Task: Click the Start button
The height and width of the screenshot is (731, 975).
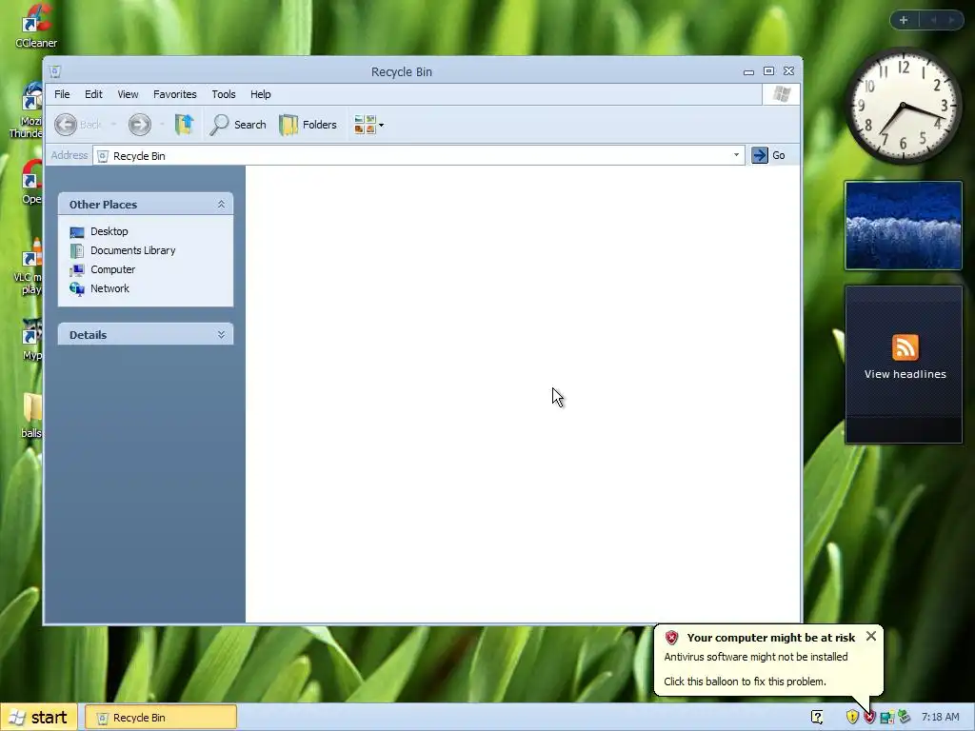Action: [x=38, y=718]
